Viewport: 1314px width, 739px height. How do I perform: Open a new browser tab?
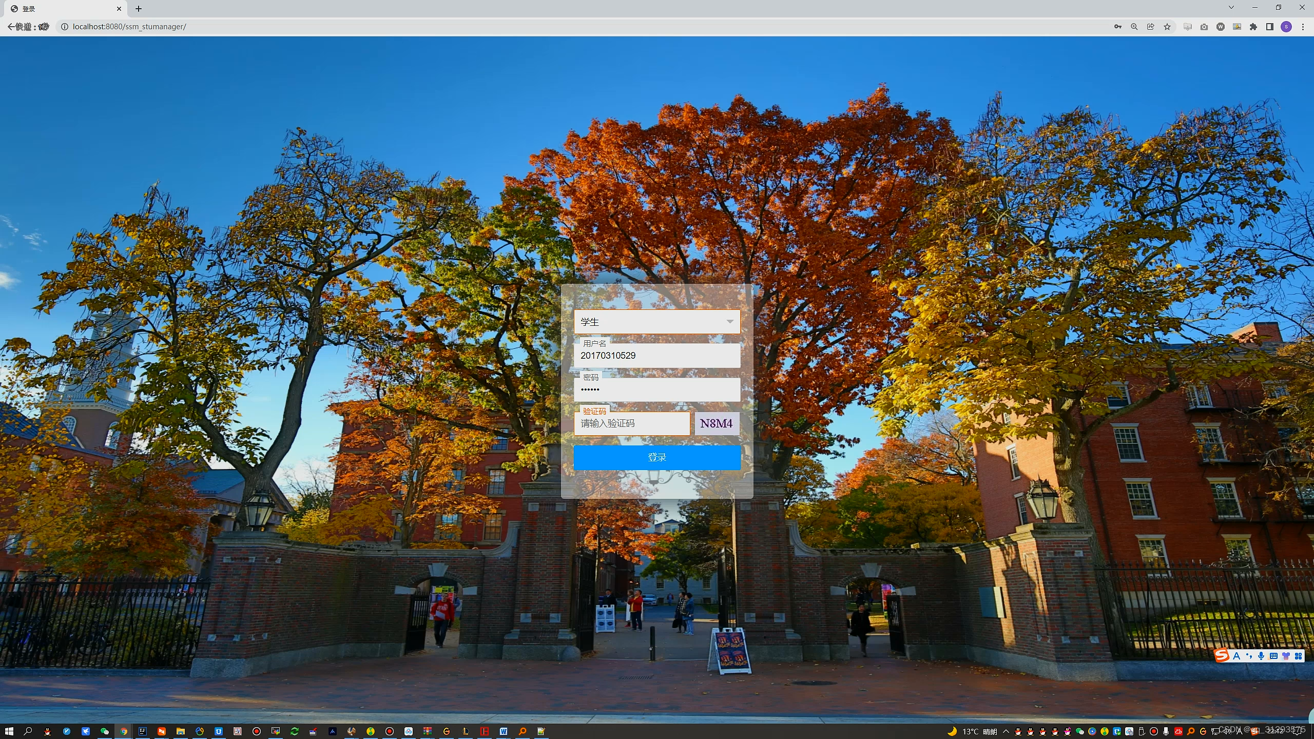[139, 9]
